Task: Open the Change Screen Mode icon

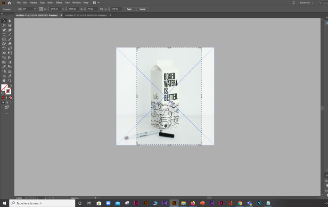Action: point(7,107)
